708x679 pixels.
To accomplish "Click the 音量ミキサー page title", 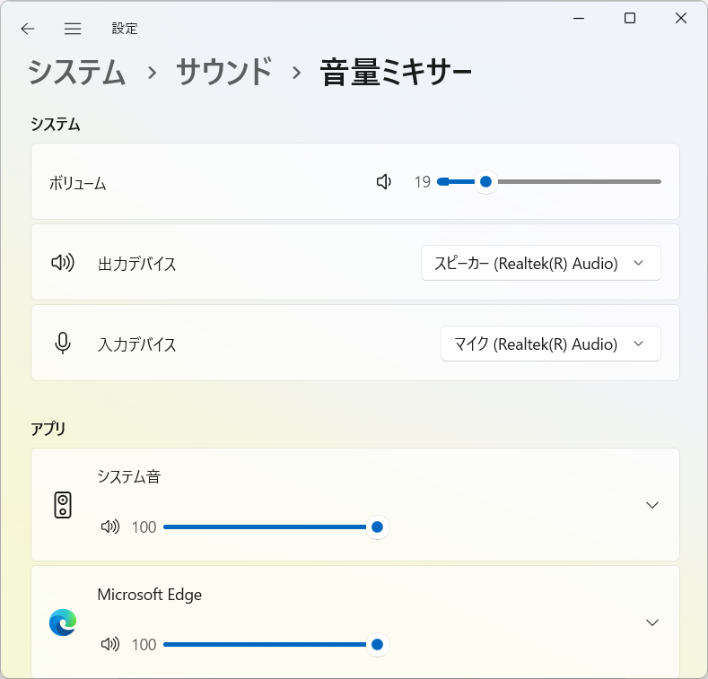I will (x=396, y=73).
